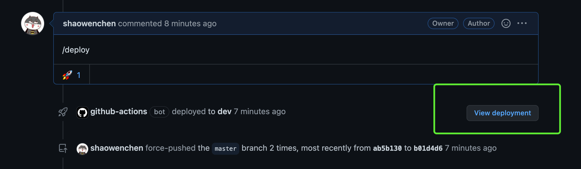Click the force-push timeline icon
Screen dimensions: 581x169
(x=63, y=148)
